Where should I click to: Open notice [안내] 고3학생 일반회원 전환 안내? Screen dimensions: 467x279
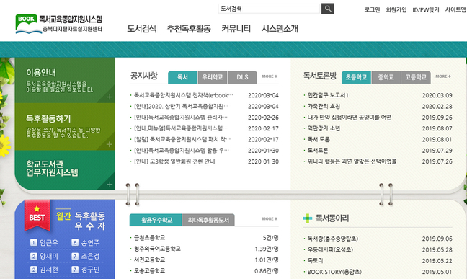click(x=174, y=161)
